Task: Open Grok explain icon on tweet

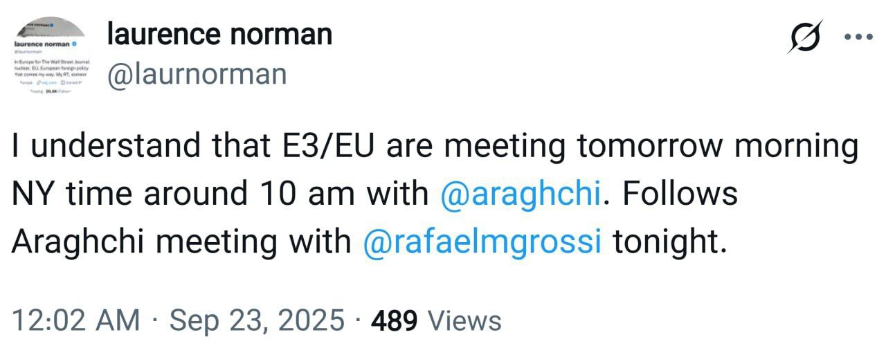Action: coord(805,37)
